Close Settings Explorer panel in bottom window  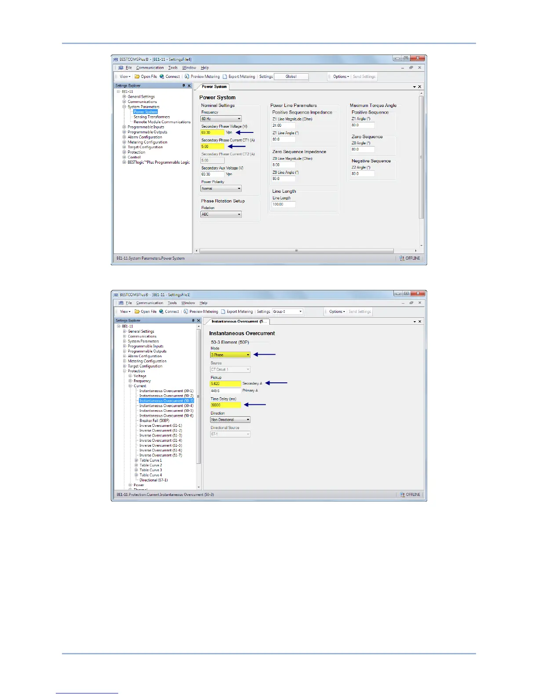pyautogui.click(x=199, y=320)
